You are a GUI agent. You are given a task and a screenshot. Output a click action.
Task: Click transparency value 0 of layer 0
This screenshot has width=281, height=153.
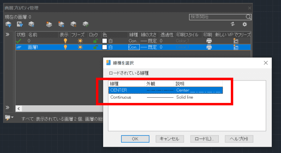pos(161,41)
